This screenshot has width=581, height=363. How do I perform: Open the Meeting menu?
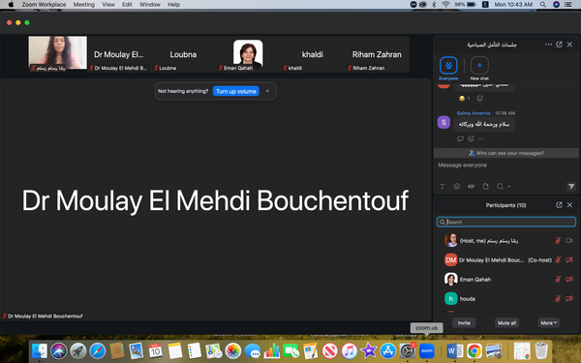[x=83, y=5]
